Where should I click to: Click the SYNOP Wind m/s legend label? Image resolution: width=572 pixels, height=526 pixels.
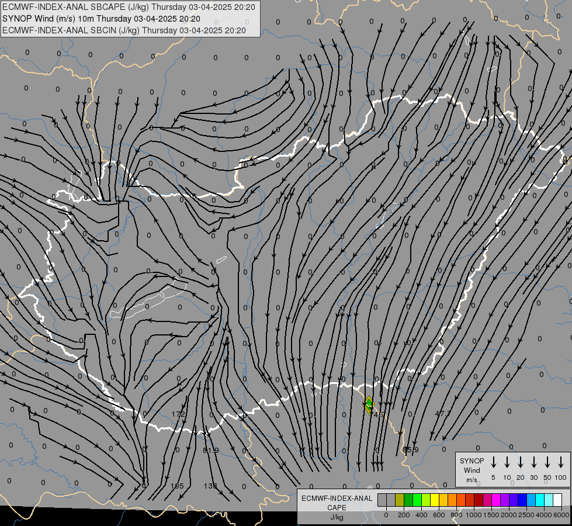click(472, 470)
